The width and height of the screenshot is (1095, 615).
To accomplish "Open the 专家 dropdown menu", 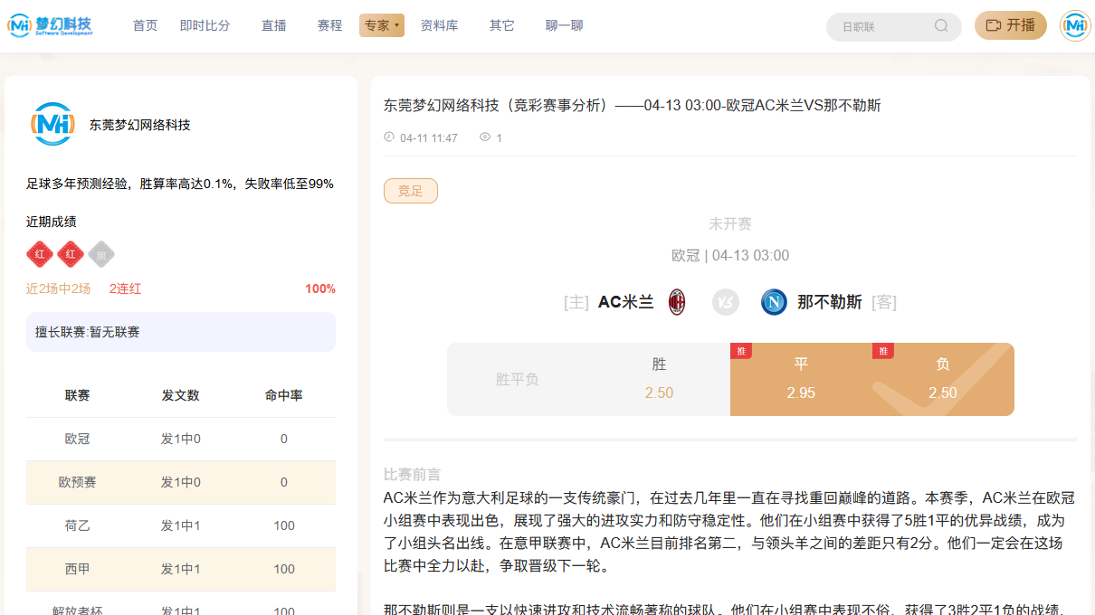I will click(382, 25).
